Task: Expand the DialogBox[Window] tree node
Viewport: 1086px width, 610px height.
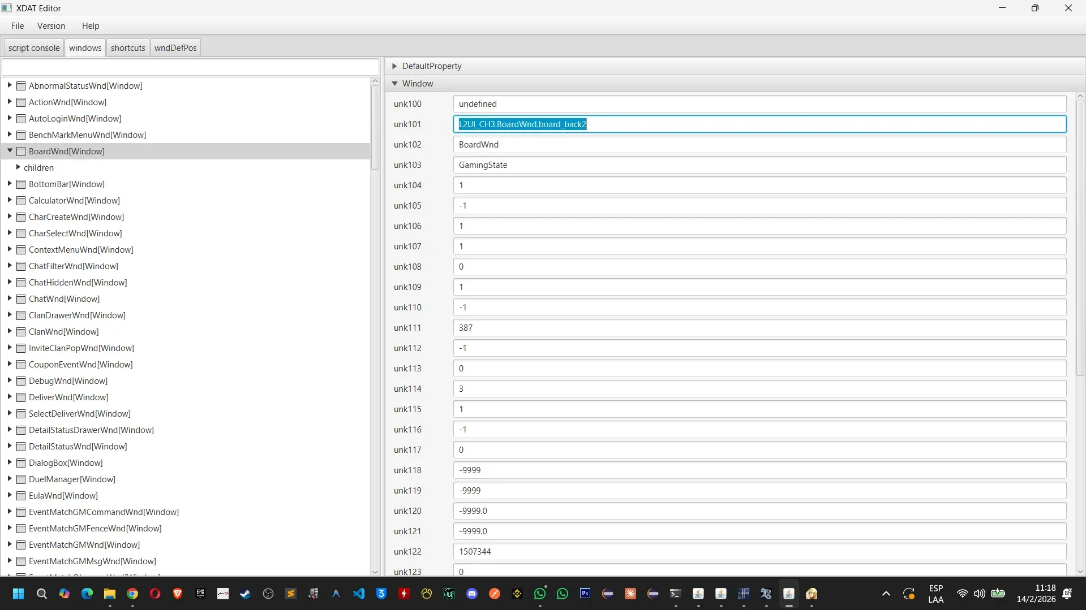Action: (10, 462)
